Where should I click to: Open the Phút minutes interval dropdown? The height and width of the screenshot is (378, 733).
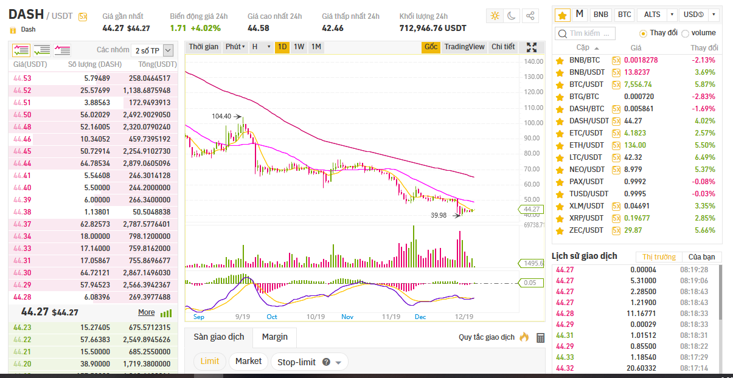[x=235, y=47]
